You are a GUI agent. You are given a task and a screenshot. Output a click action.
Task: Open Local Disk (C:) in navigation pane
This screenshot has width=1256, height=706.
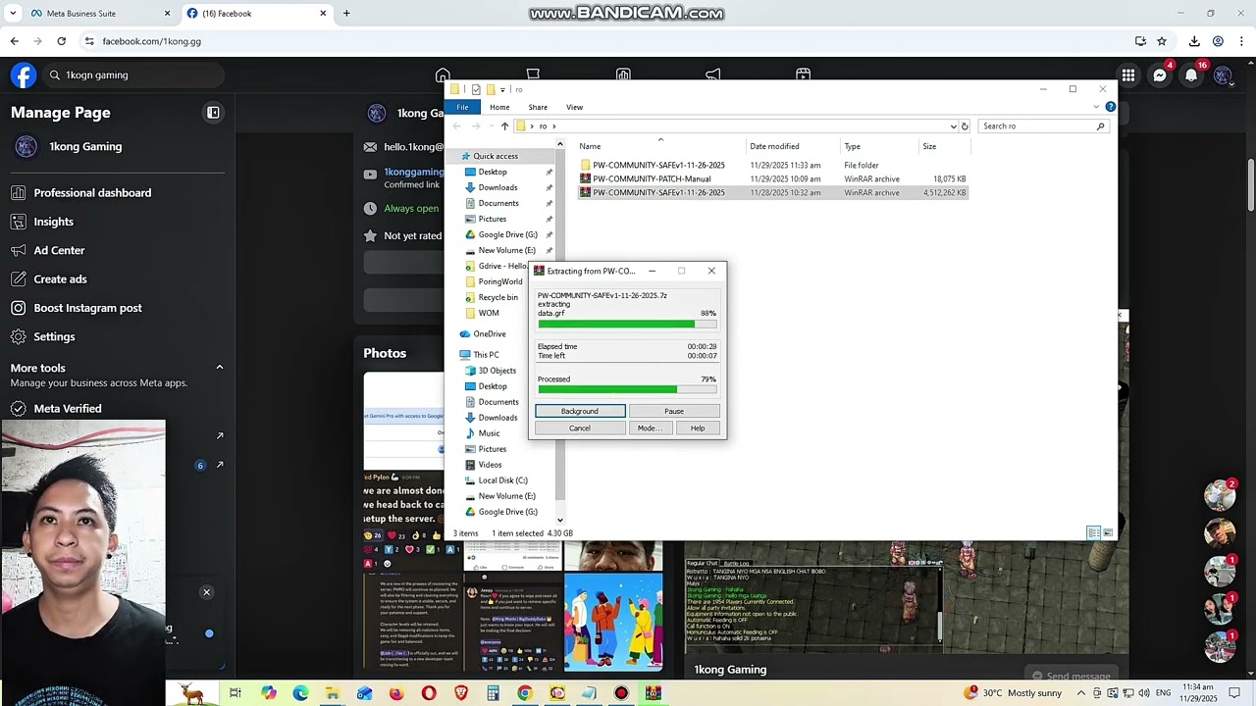pyautogui.click(x=502, y=480)
